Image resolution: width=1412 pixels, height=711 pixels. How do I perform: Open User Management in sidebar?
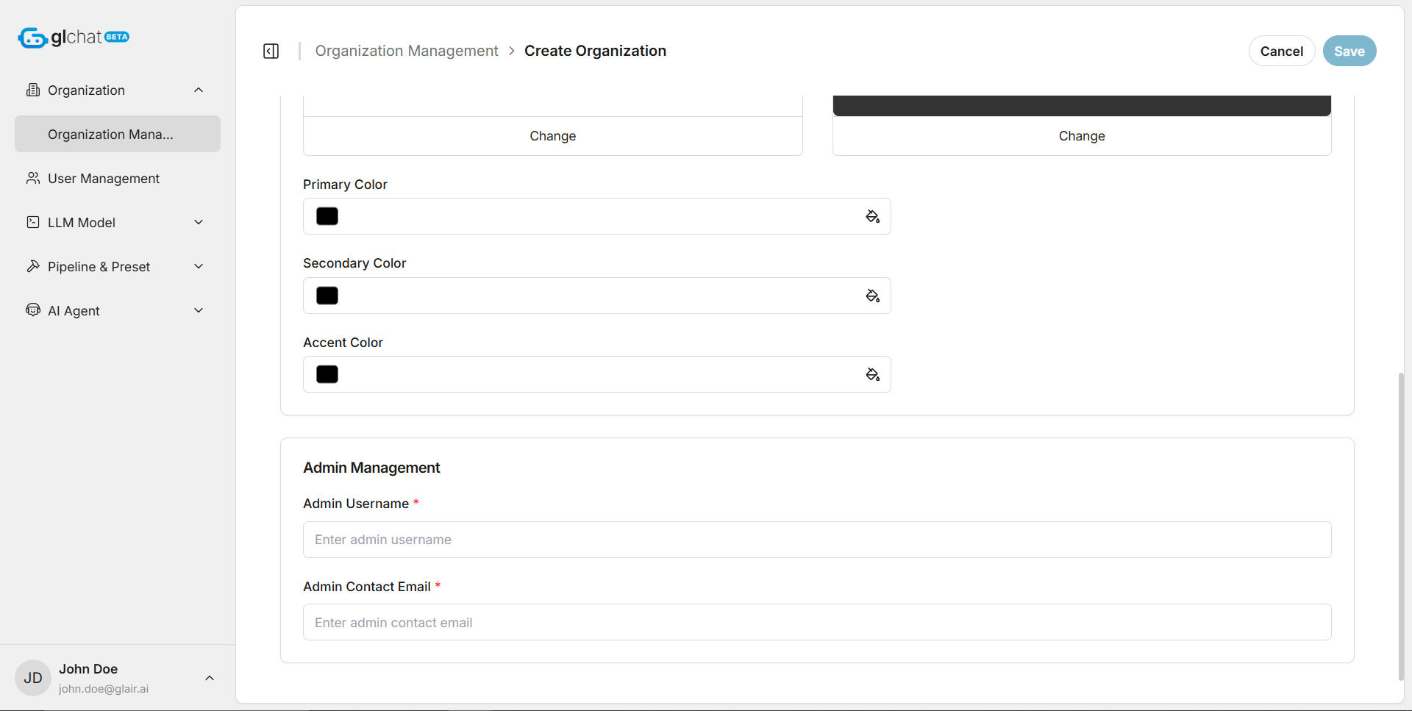tap(103, 178)
